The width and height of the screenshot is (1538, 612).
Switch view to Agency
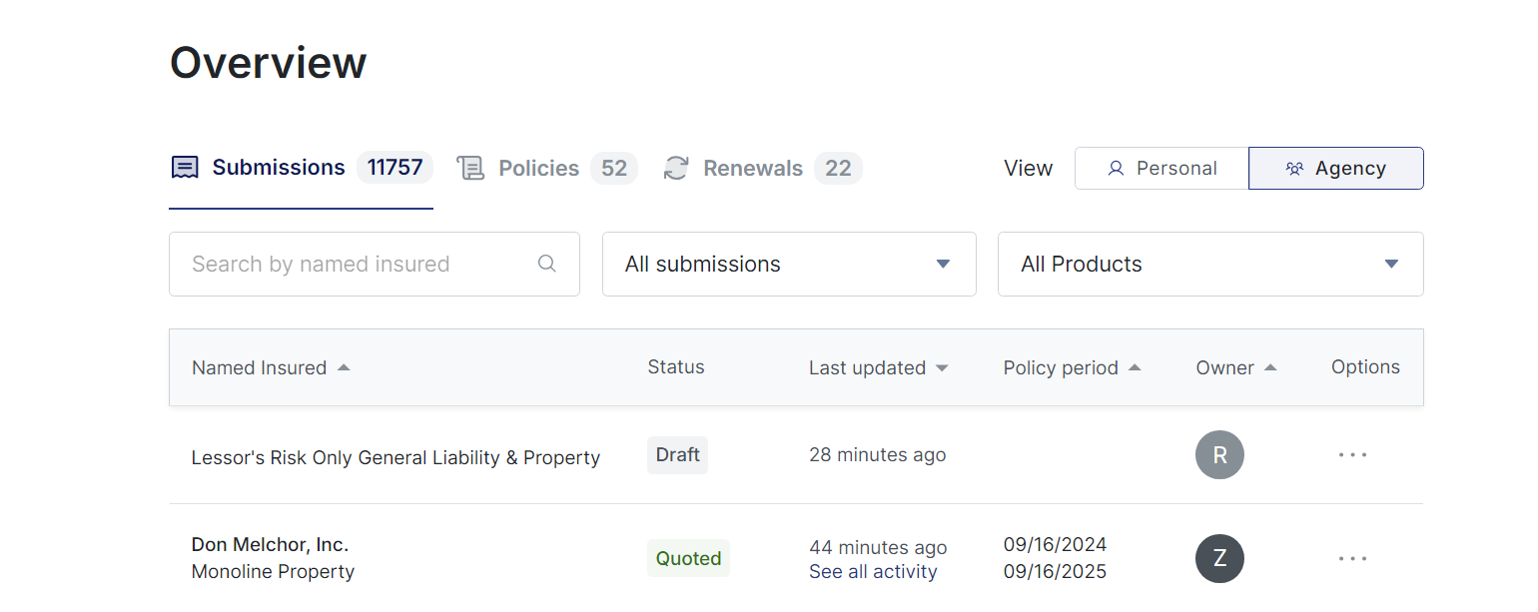click(1335, 169)
